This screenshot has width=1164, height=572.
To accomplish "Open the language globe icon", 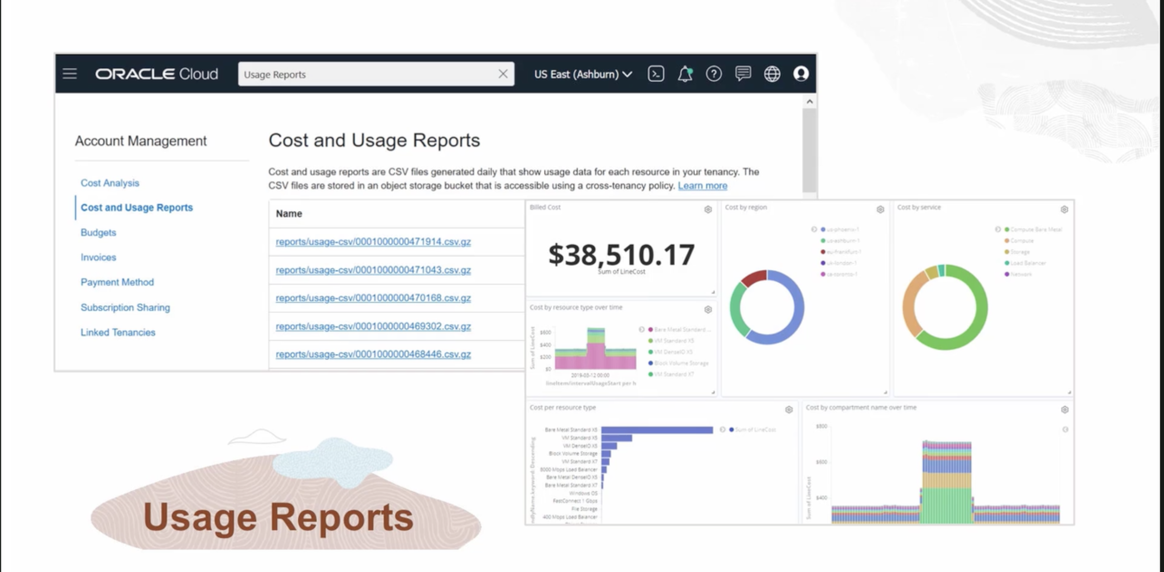I will [772, 74].
